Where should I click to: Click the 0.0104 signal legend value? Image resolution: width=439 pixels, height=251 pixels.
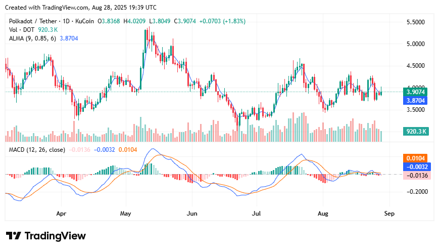click(128, 150)
